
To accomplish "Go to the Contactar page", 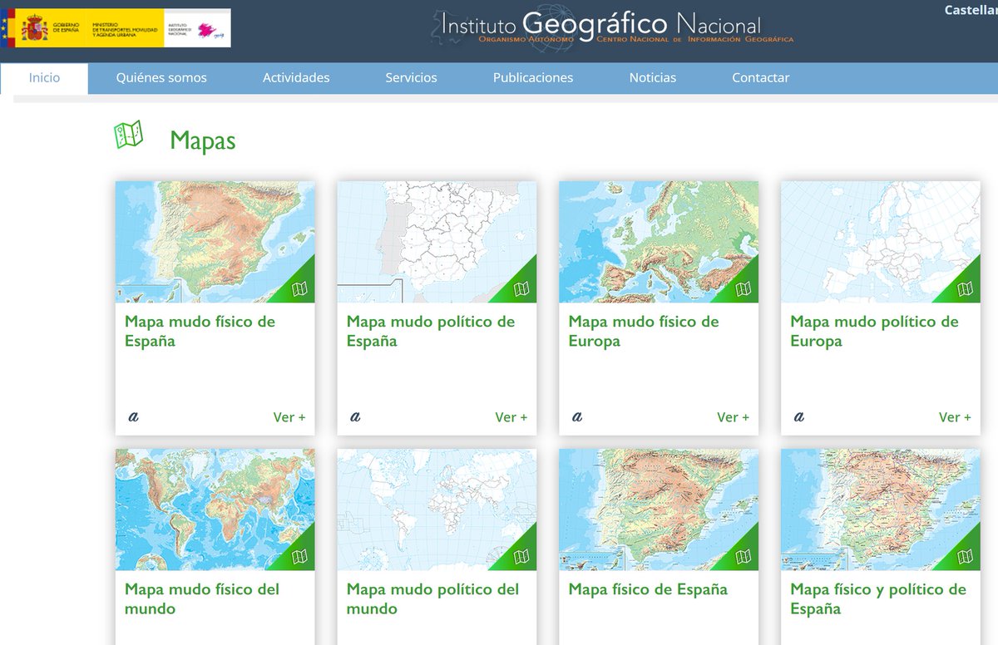I will tap(761, 78).
